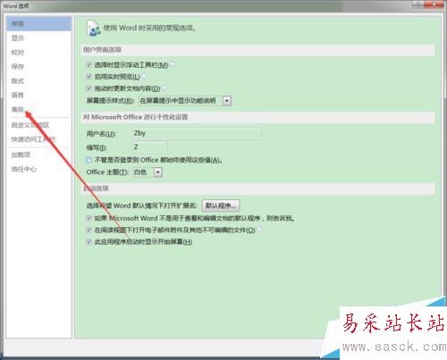Click info icon beside 拖动时更新文档内容 option

pyautogui.click(x=164, y=88)
